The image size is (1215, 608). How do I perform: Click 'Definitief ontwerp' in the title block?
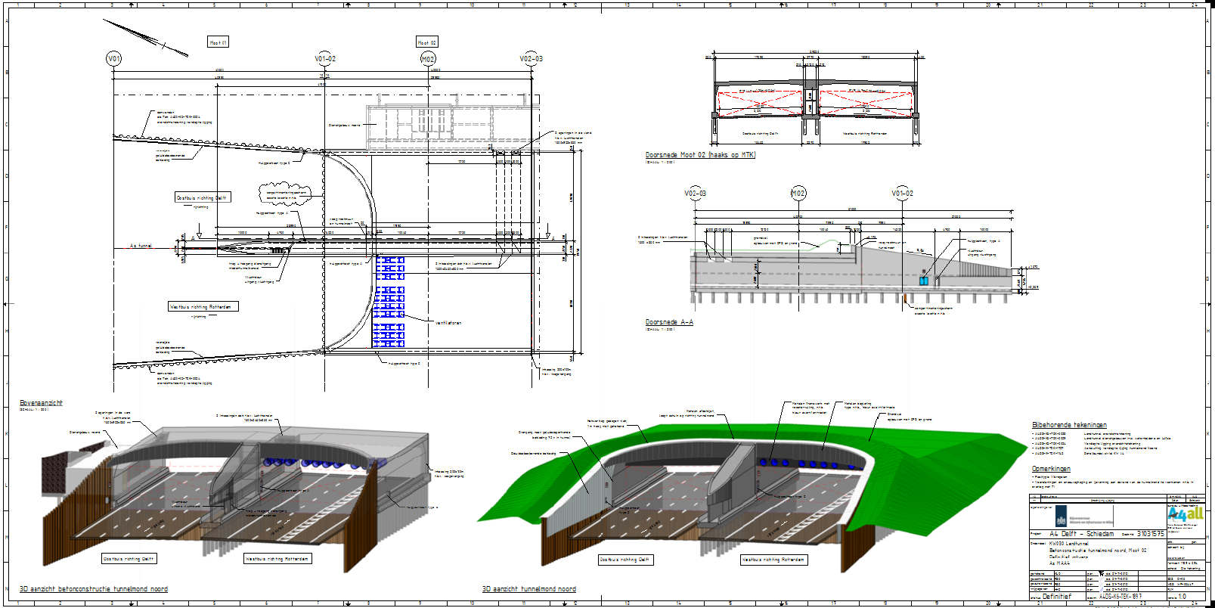click(x=1068, y=557)
